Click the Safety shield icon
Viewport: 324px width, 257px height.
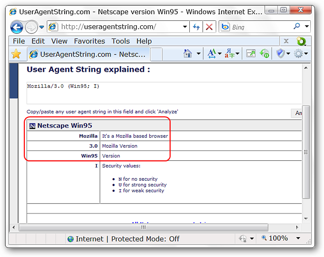(x=280, y=54)
